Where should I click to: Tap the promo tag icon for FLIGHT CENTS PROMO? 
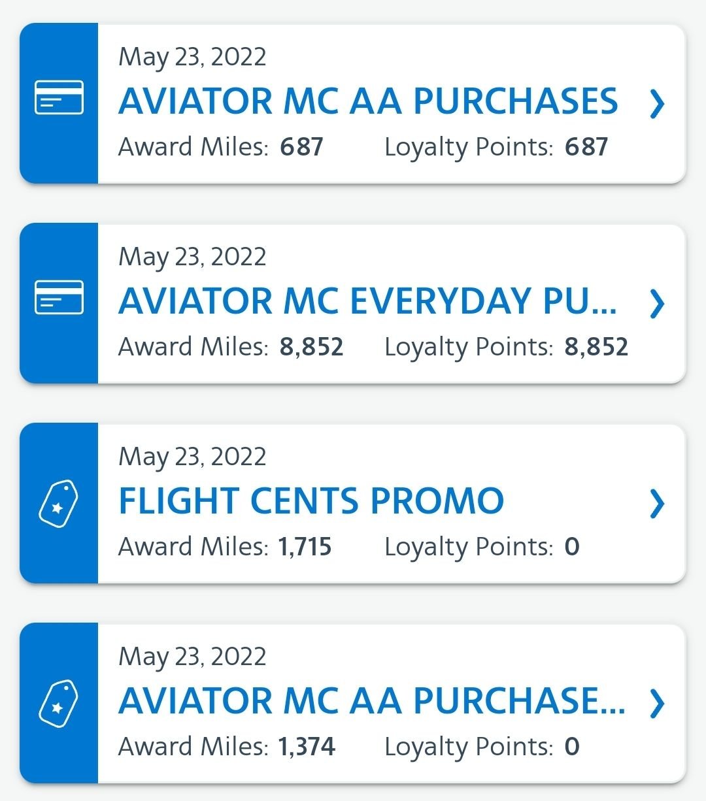coord(59,503)
